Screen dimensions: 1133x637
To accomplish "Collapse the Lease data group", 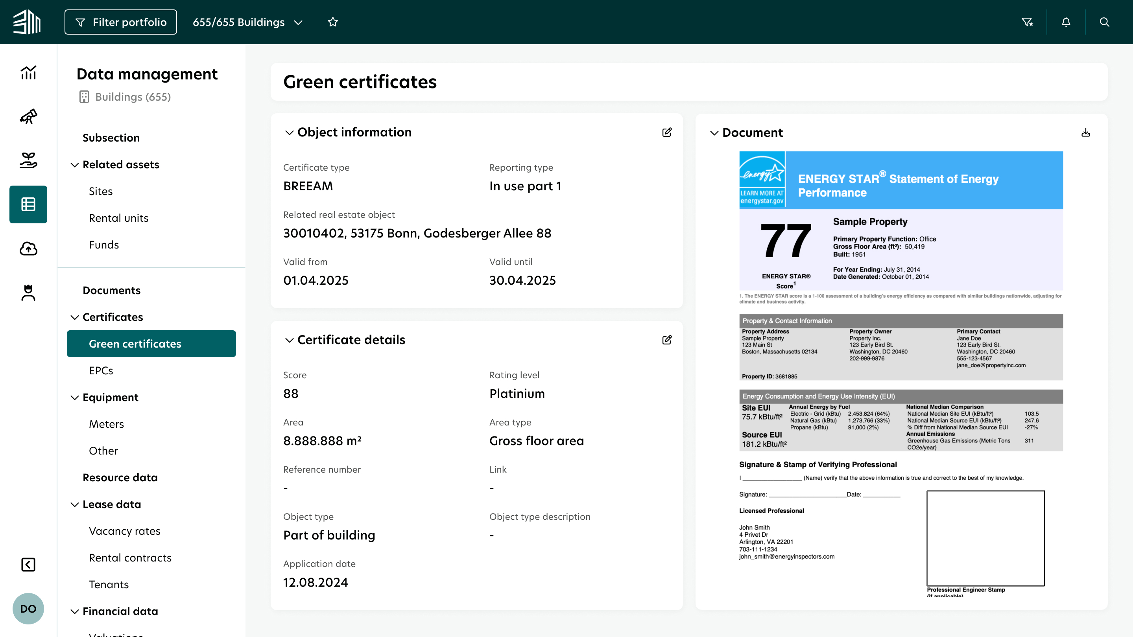I will [x=75, y=504].
